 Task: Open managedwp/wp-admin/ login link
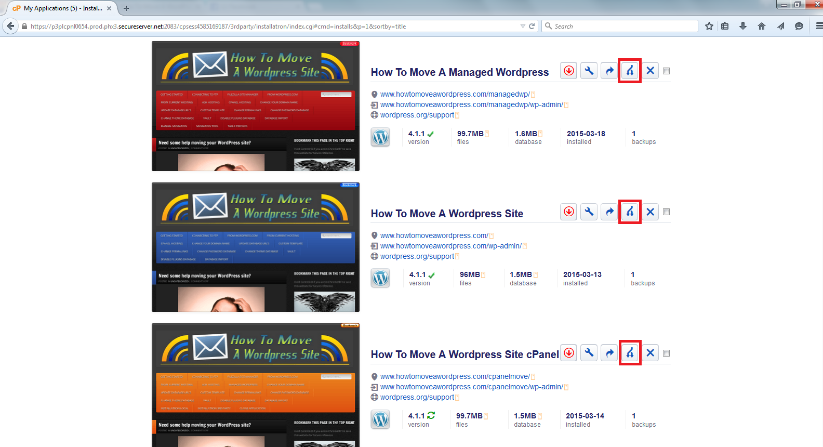tap(471, 104)
